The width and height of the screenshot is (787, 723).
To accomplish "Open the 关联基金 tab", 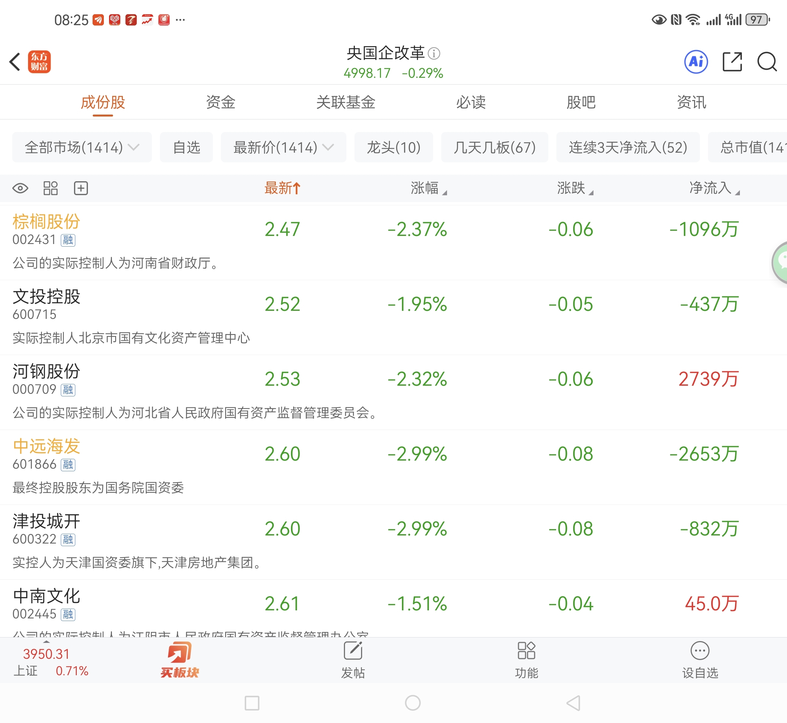I will tap(346, 103).
